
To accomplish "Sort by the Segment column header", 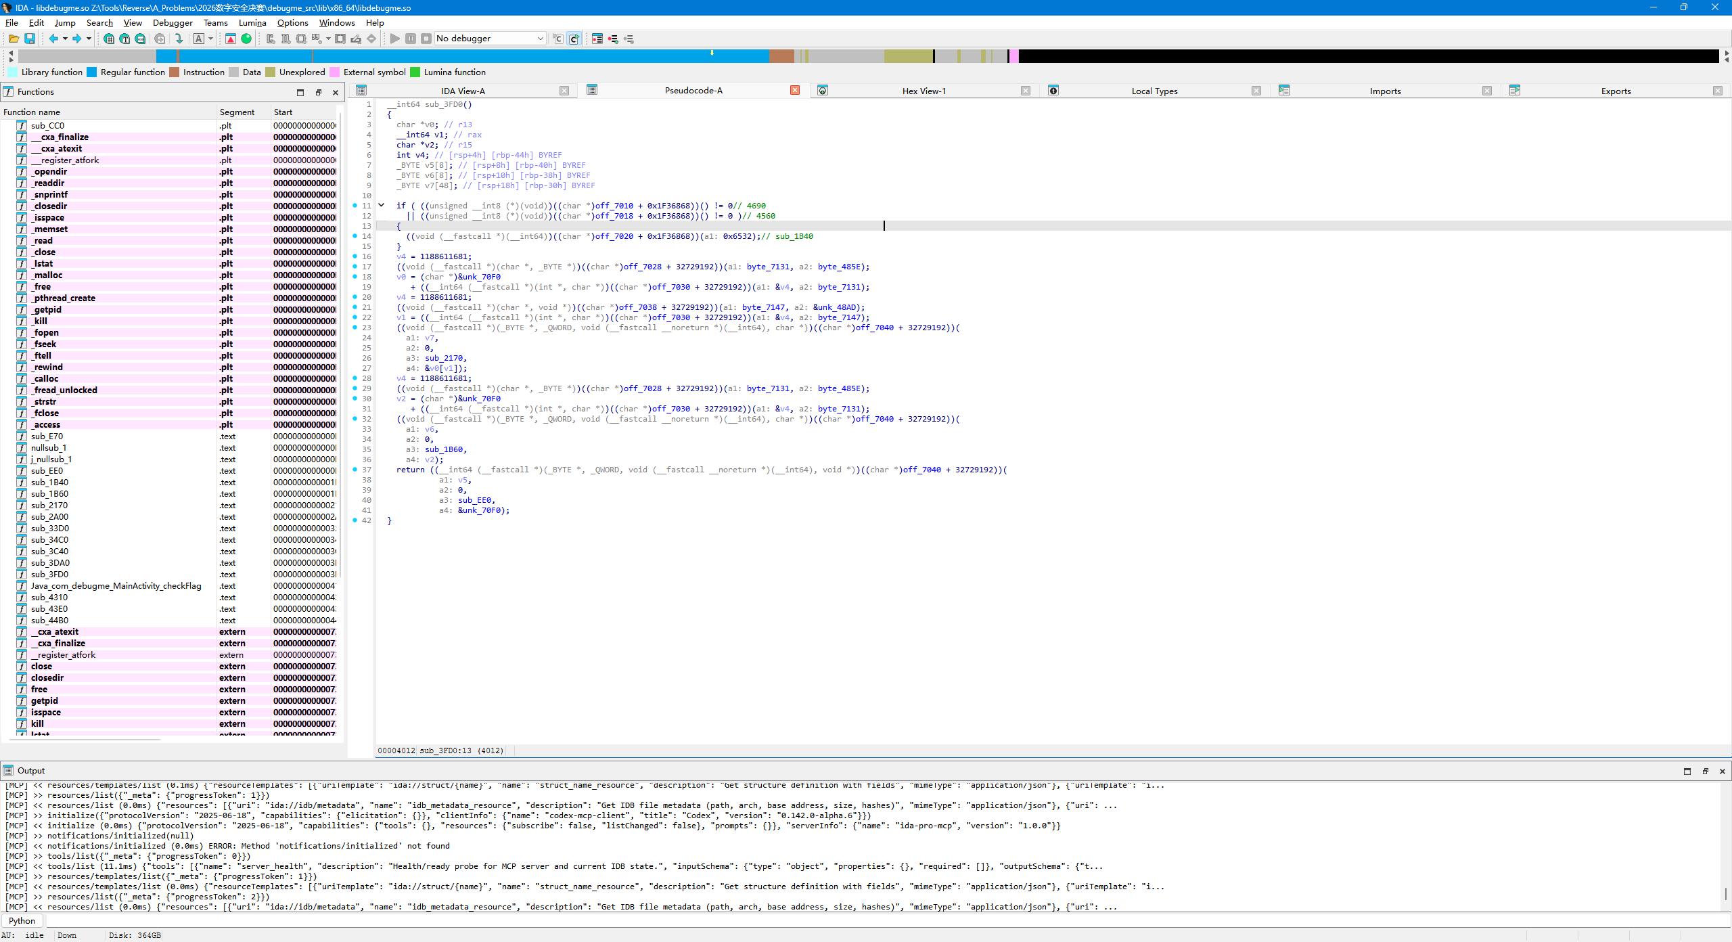I will click(237, 112).
